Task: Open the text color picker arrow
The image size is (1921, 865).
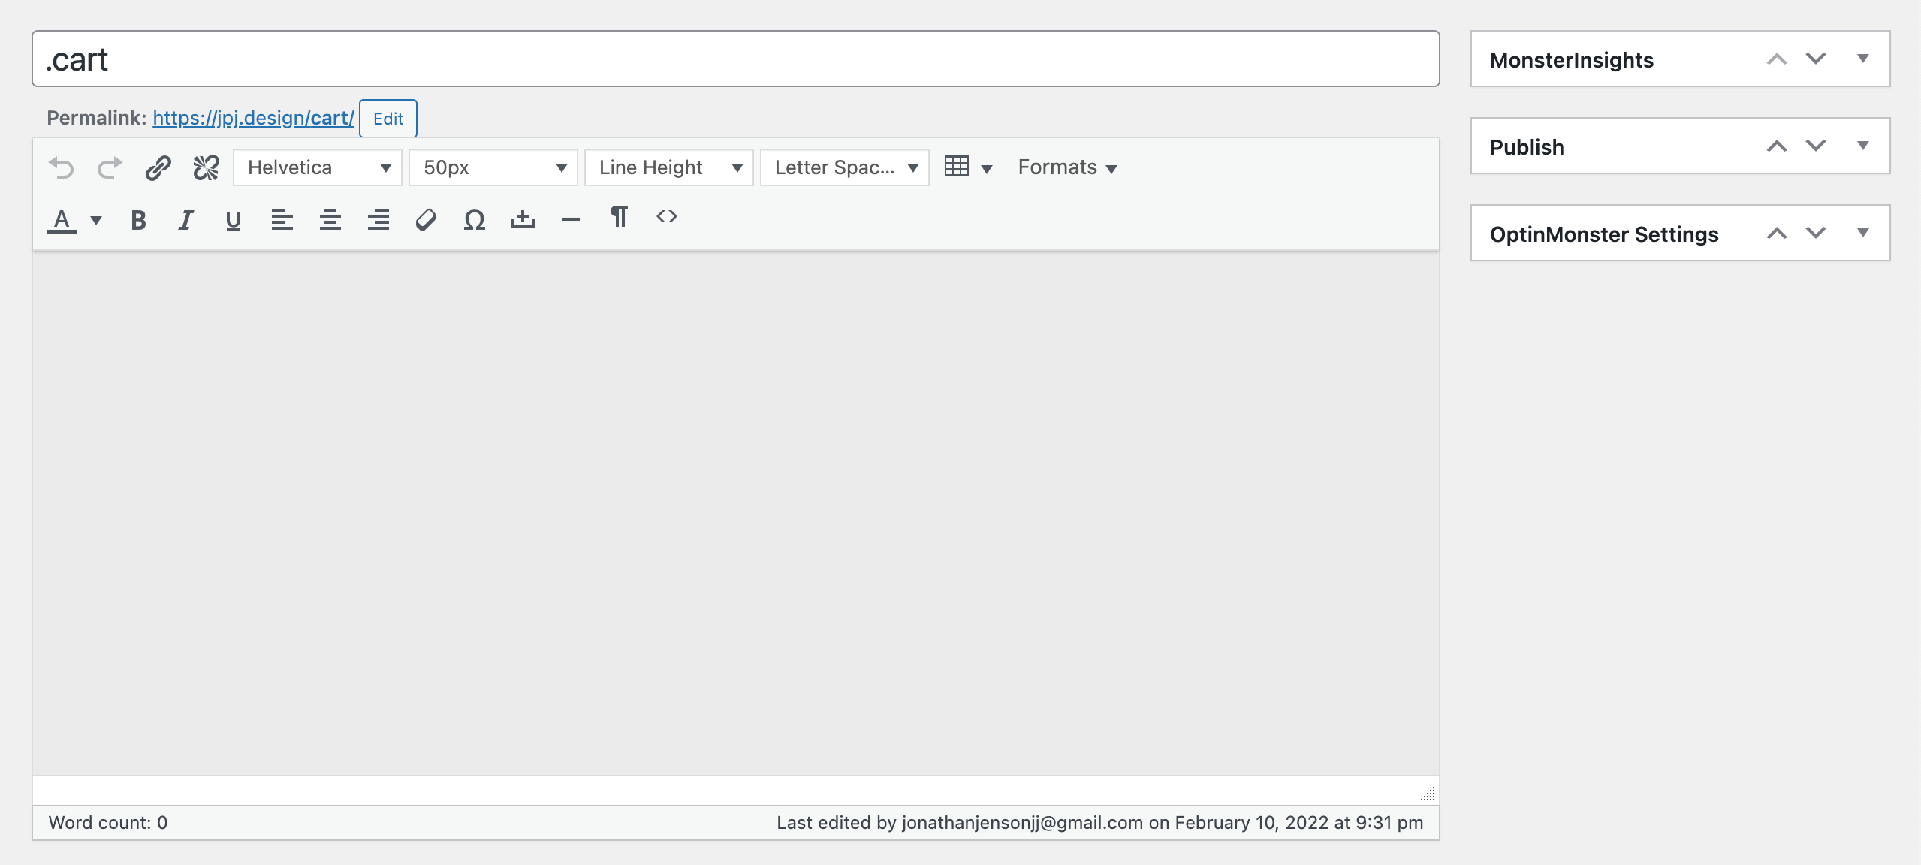Action: coord(96,220)
